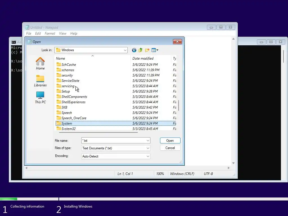The image size is (288, 216).
Task: Click the Command Prompt scrollbar thumb
Action: click(283, 56)
